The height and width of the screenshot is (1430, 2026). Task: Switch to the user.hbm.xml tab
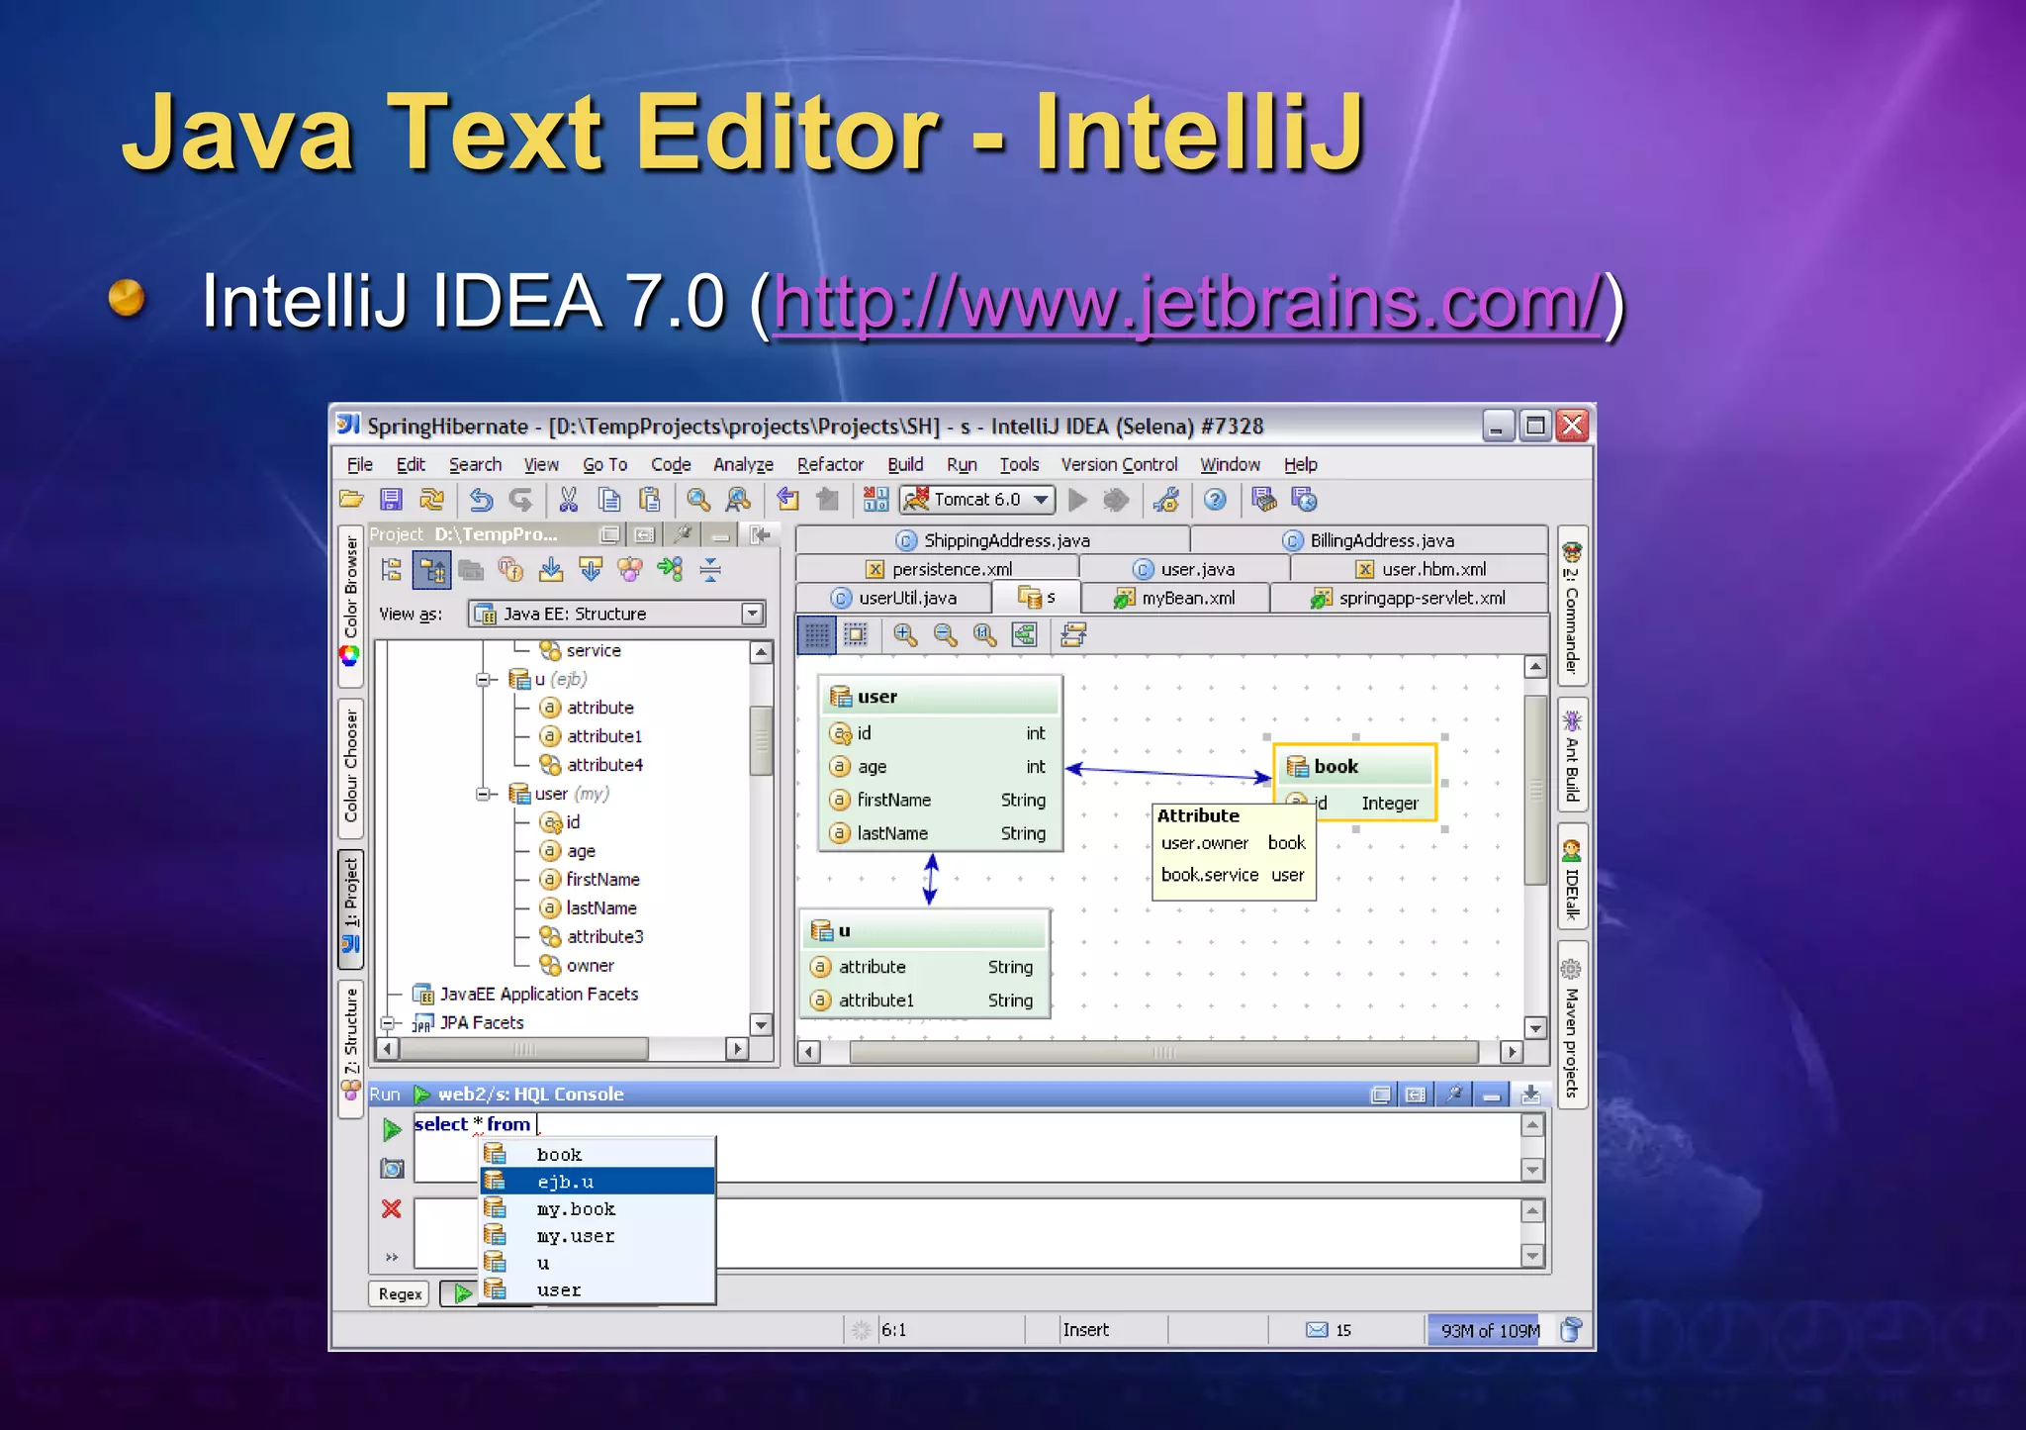pos(1421,569)
